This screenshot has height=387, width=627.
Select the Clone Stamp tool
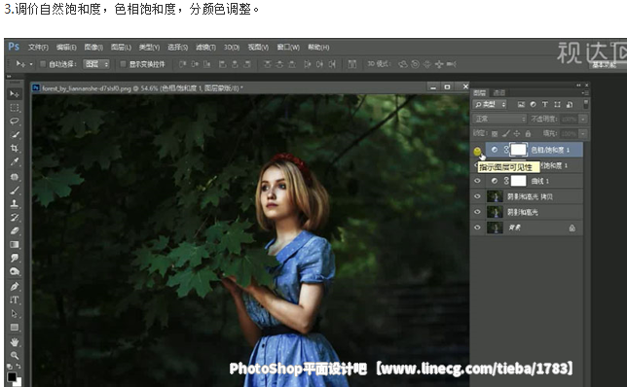(x=15, y=203)
